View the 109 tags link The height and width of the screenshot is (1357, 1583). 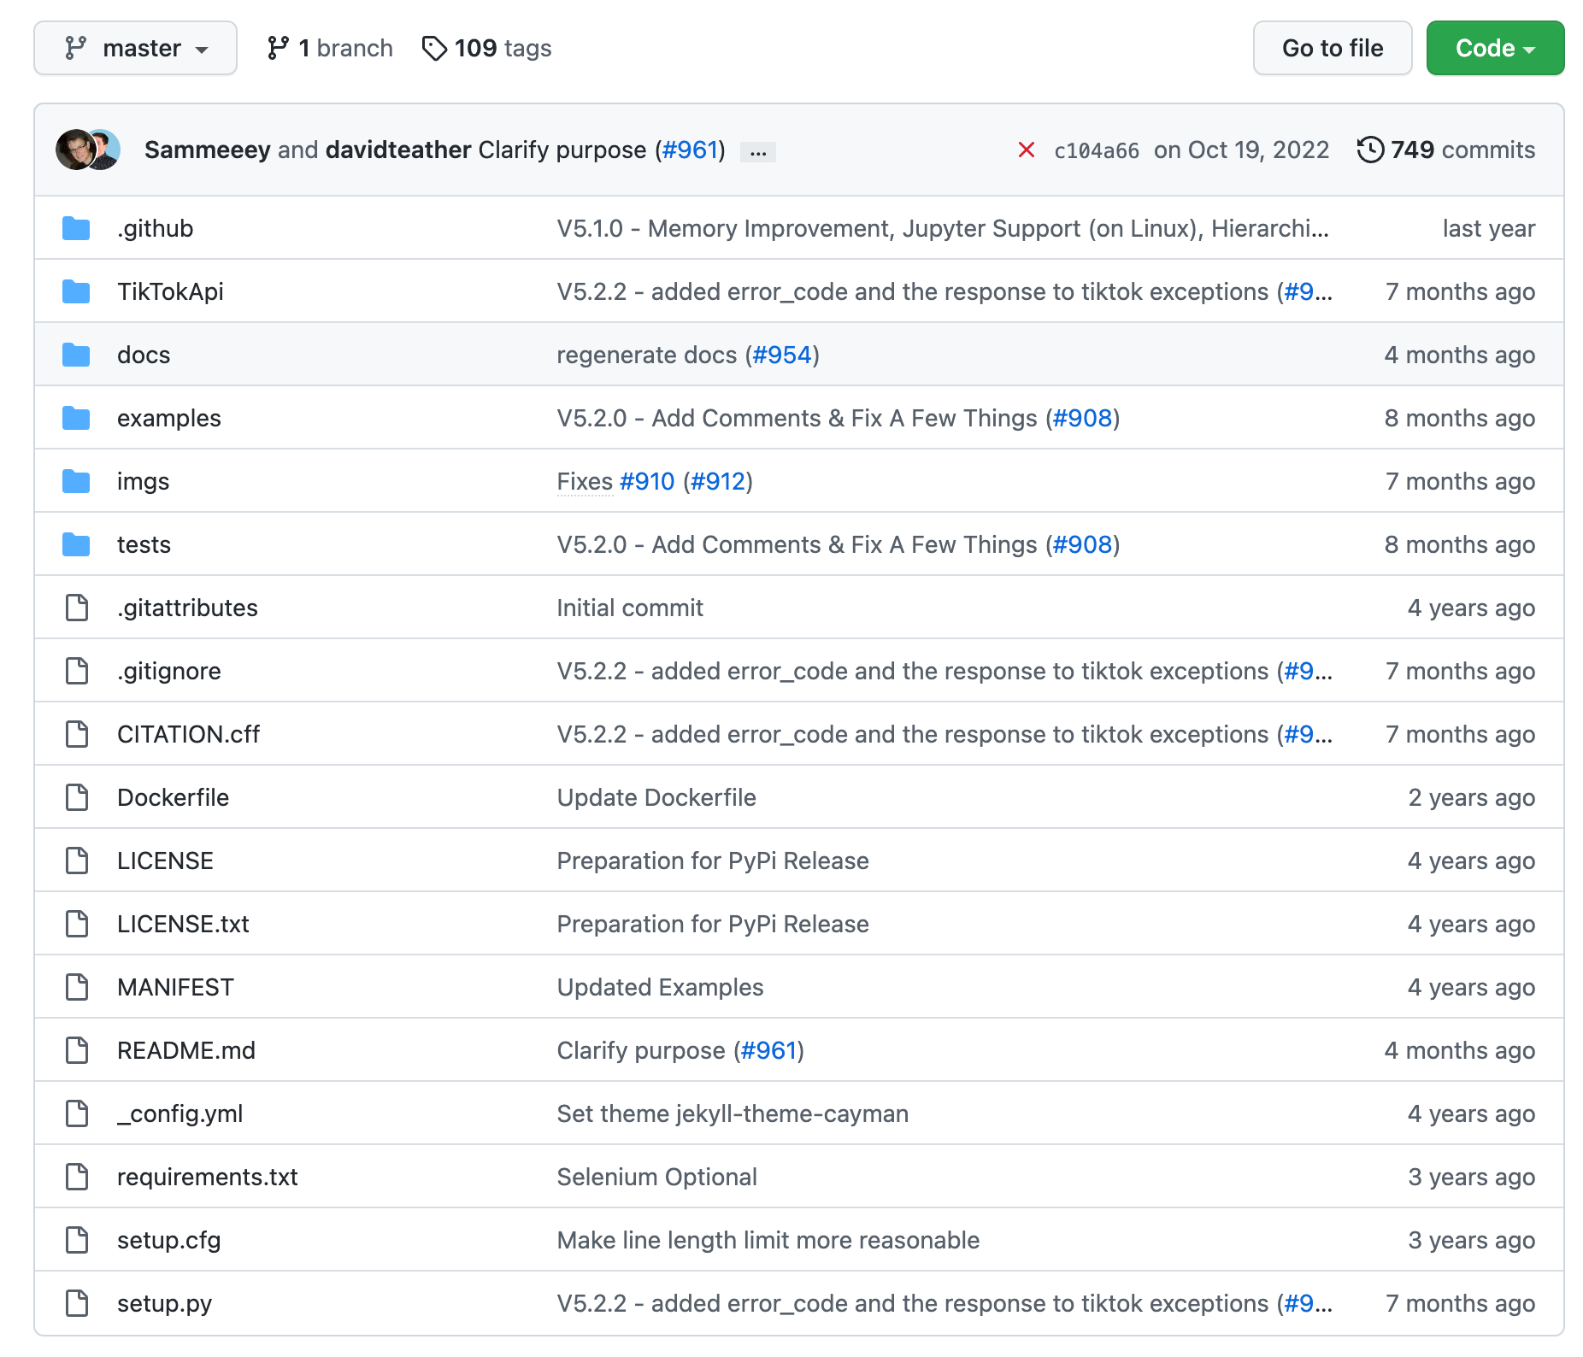coord(487,48)
